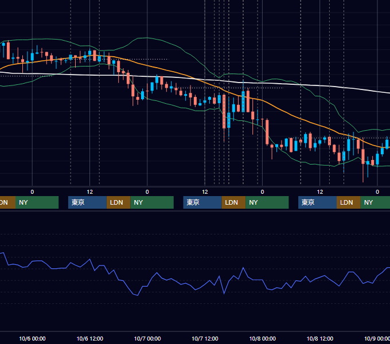Click the '10/7 00:00' date axis label
Viewport: 390px width, 344px height.
pos(147,338)
